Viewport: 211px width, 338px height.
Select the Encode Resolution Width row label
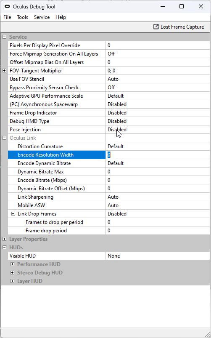45,155
